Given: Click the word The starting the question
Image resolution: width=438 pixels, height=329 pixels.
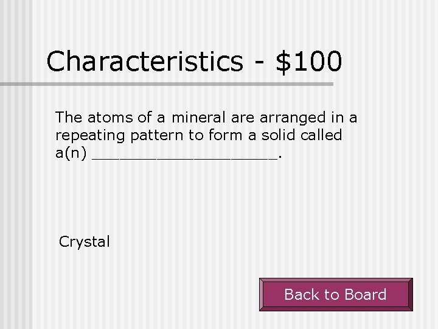Looking at the screenshot, I should [x=68, y=116].
